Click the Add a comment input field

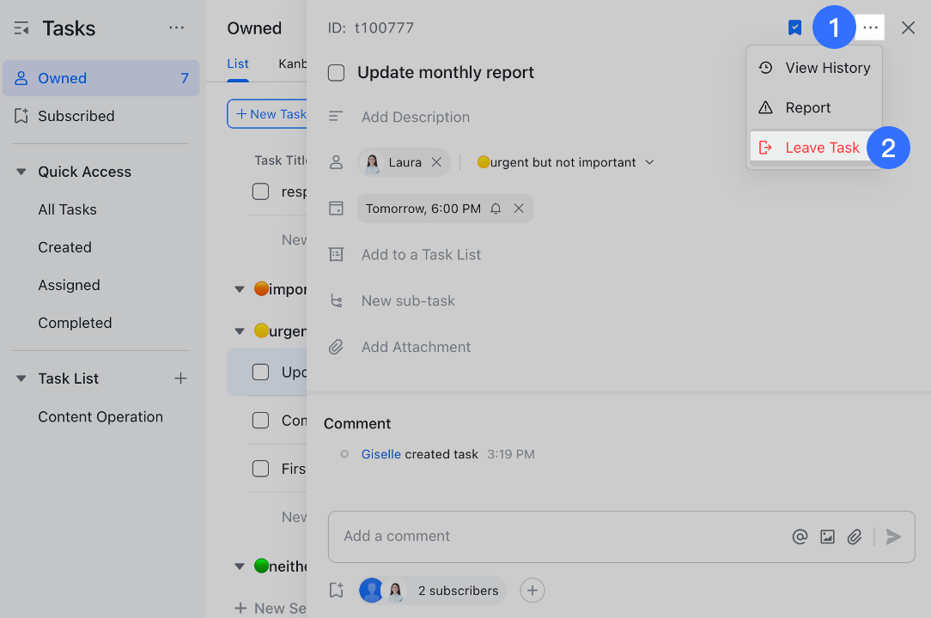[515, 536]
